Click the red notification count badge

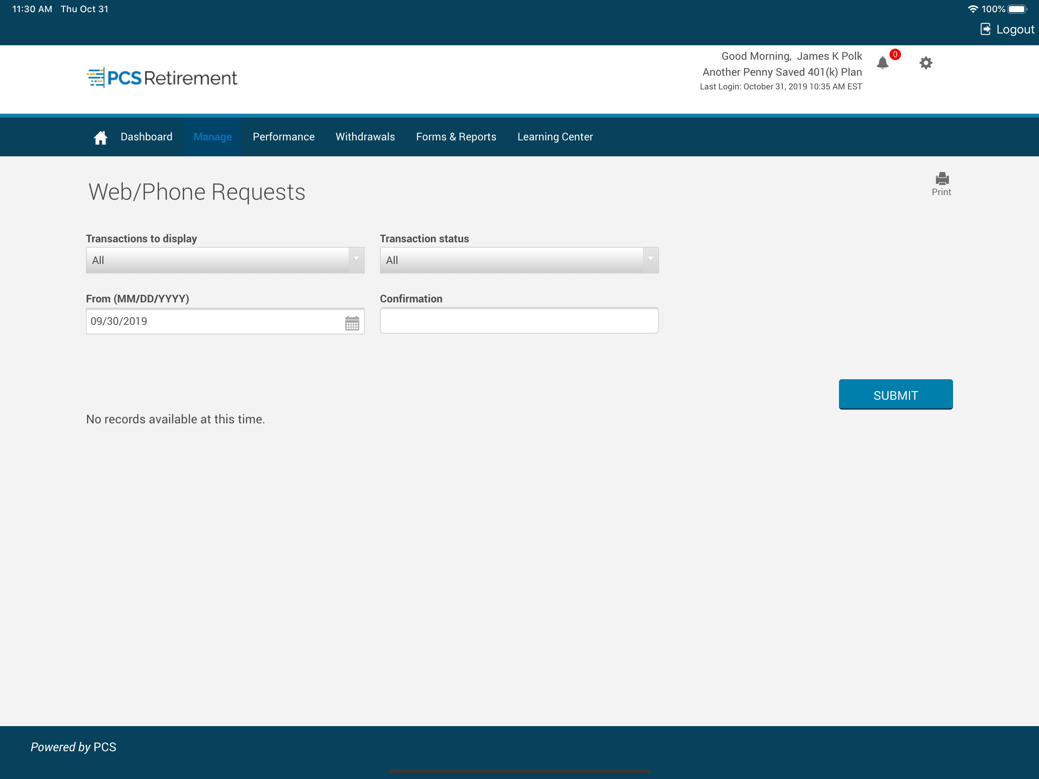[x=895, y=54]
